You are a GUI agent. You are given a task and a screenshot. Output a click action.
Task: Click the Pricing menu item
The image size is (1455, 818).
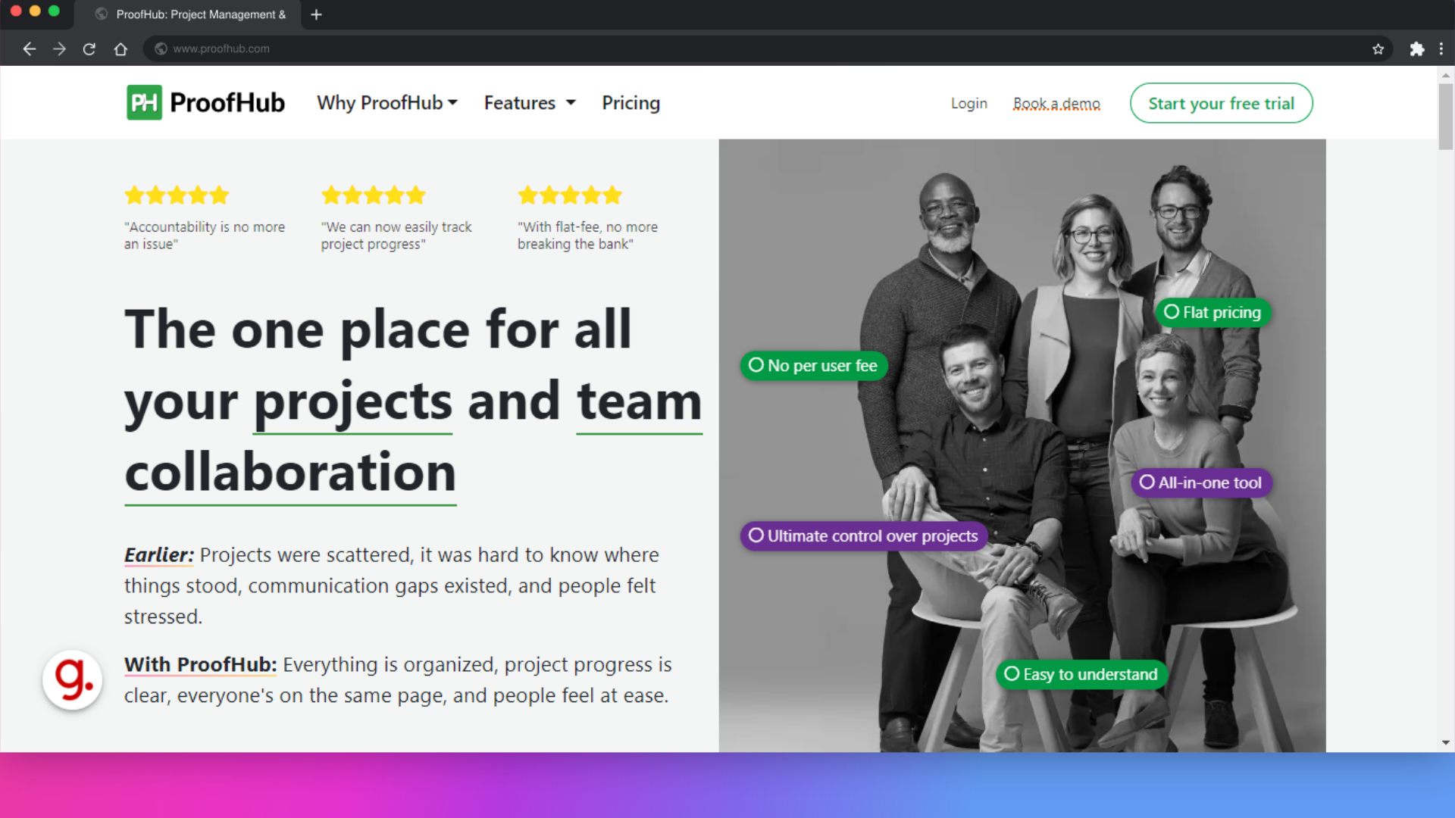[x=630, y=102]
